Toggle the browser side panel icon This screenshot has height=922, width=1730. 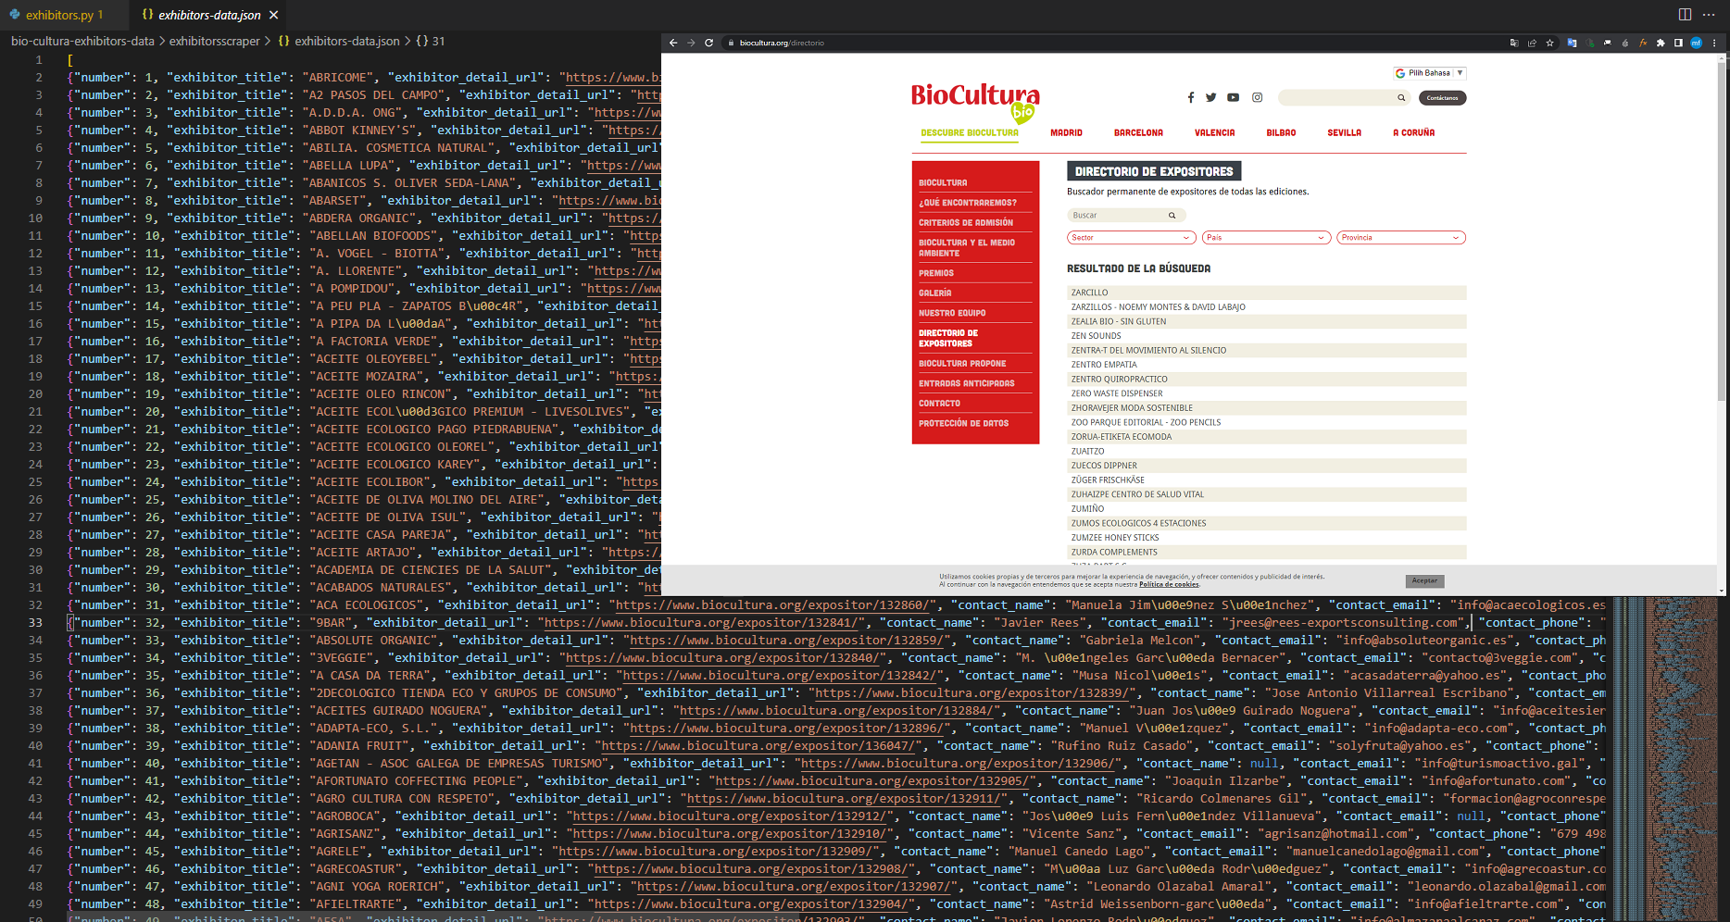point(1678,43)
